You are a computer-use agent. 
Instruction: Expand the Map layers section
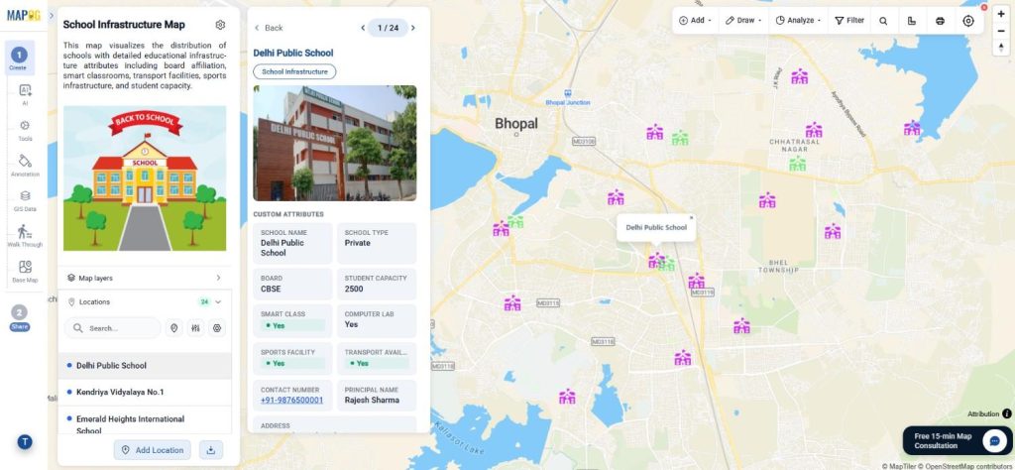tap(145, 278)
